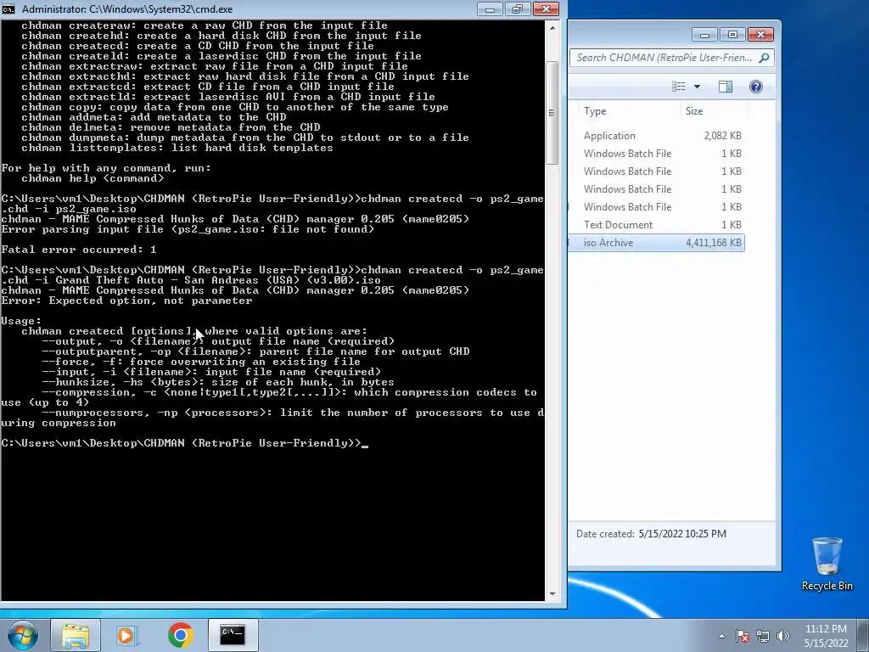Open the Windows Start button
Image resolution: width=869 pixels, height=652 pixels.
tap(23, 635)
